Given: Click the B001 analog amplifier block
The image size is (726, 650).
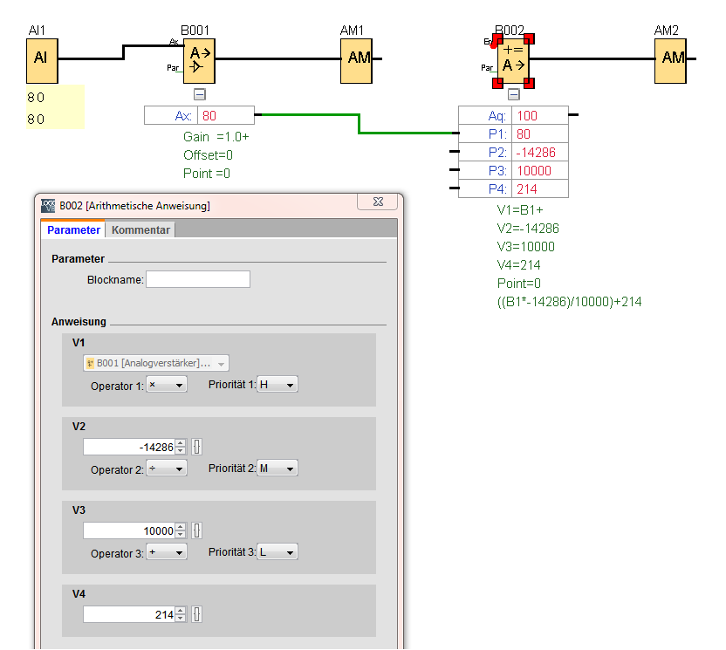Looking at the screenshot, I should [x=199, y=59].
